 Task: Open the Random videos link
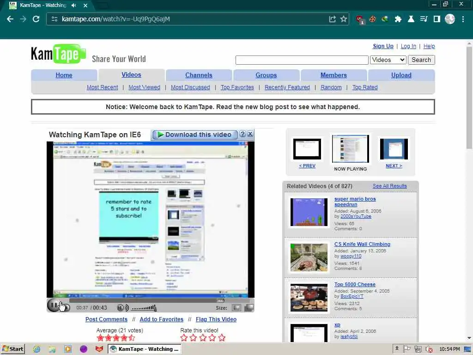point(331,87)
